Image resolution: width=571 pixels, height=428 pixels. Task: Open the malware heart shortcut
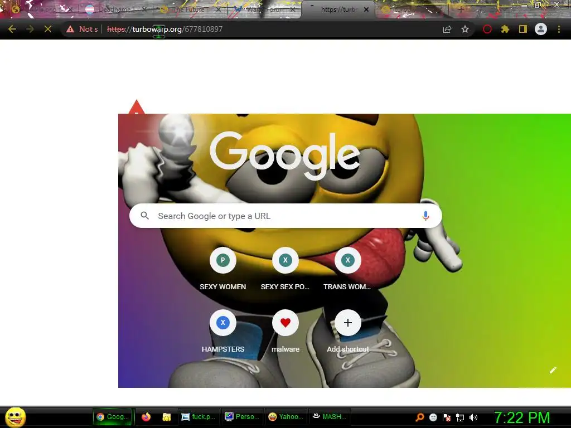(x=285, y=331)
